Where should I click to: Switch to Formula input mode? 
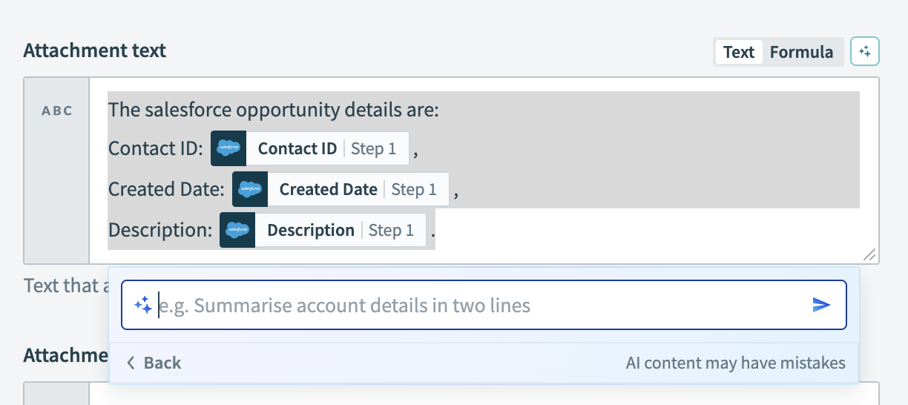click(x=801, y=52)
